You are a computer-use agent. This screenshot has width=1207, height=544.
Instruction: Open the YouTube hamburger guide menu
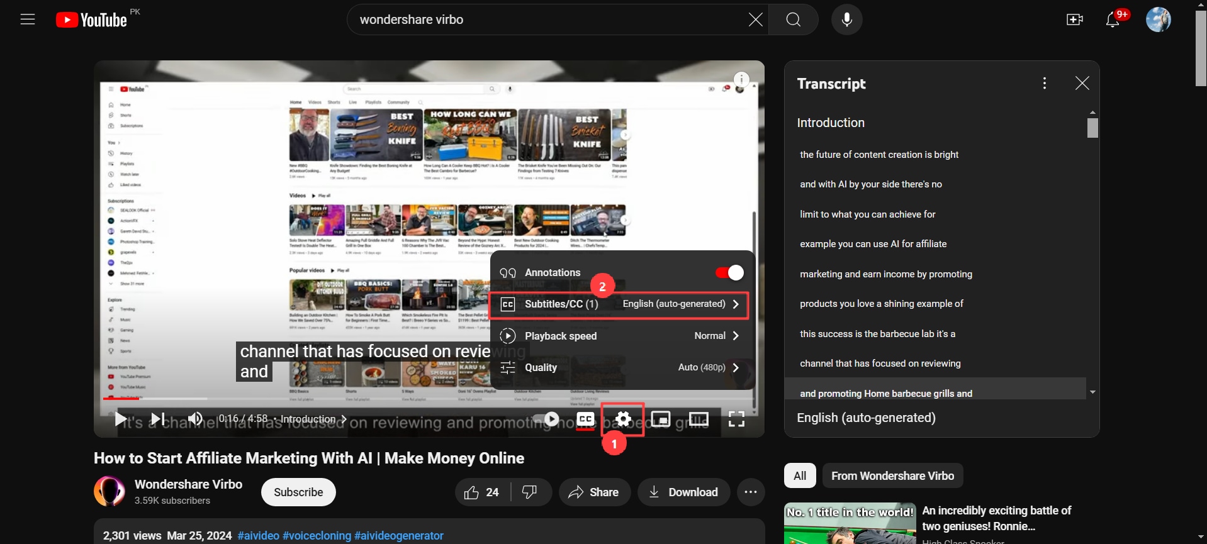28,19
